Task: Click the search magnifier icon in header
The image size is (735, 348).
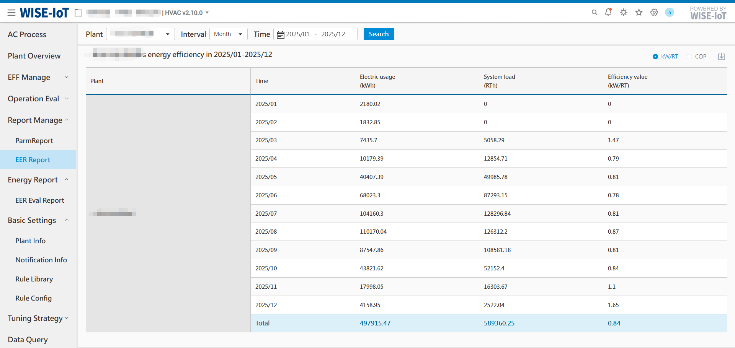Action: pyautogui.click(x=594, y=13)
